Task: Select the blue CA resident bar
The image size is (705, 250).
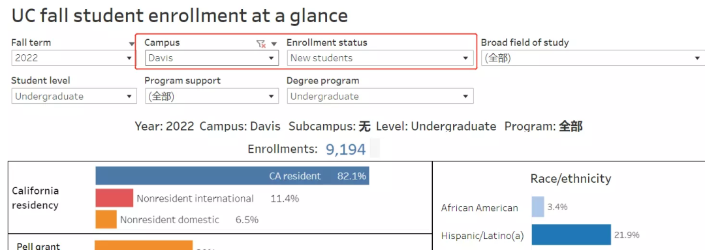Action: pyautogui.click(x=232, y=176)
